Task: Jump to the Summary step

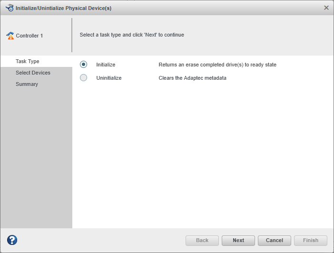Action: pos(27,84)
